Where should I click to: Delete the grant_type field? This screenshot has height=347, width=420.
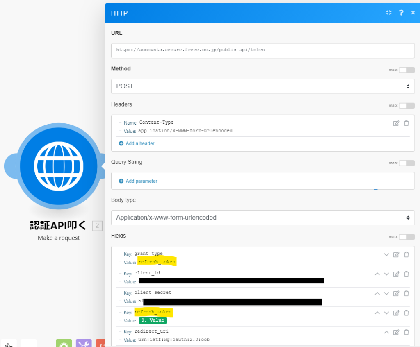pyautogui.click(x=406, y=254)
